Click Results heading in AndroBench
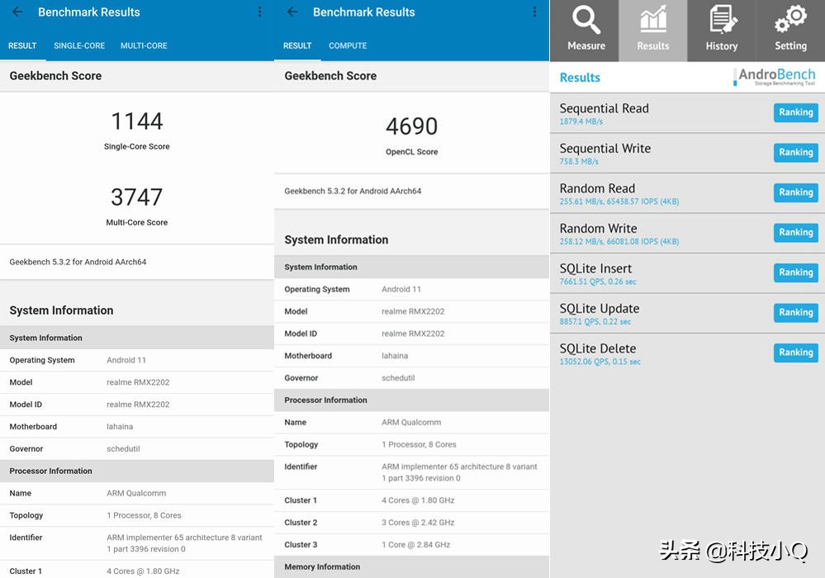 point(579,78)
